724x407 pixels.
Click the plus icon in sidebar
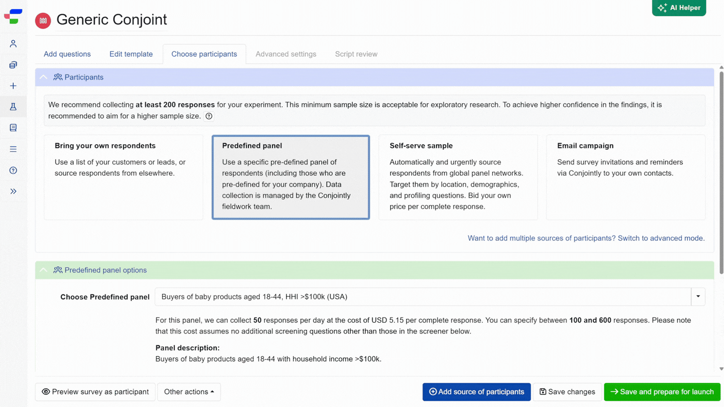13,86
